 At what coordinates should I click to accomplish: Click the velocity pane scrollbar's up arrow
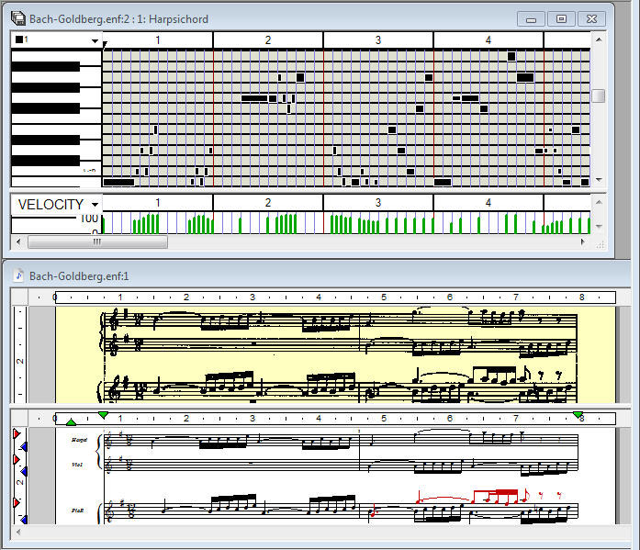click(599, 202)
